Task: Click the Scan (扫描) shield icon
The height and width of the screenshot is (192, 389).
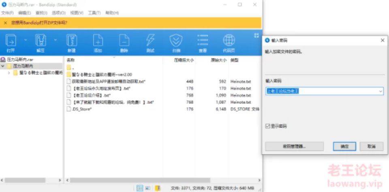Action: pyautogui.click(x=176, y=41)
